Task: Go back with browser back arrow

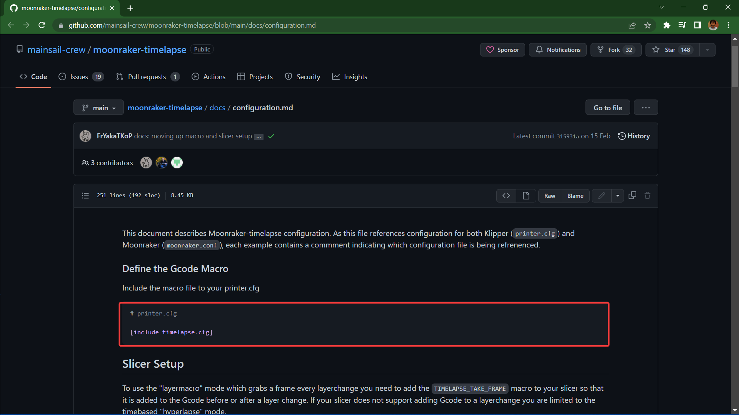Action: point(11,25)
